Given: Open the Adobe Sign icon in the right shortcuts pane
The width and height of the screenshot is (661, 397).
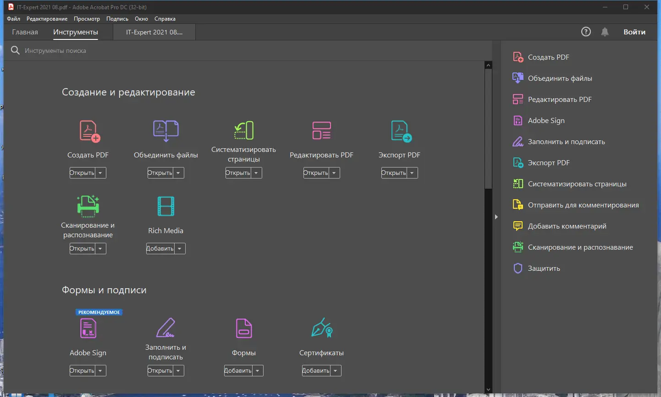Looking at the screenshot, I should point(518,121).
